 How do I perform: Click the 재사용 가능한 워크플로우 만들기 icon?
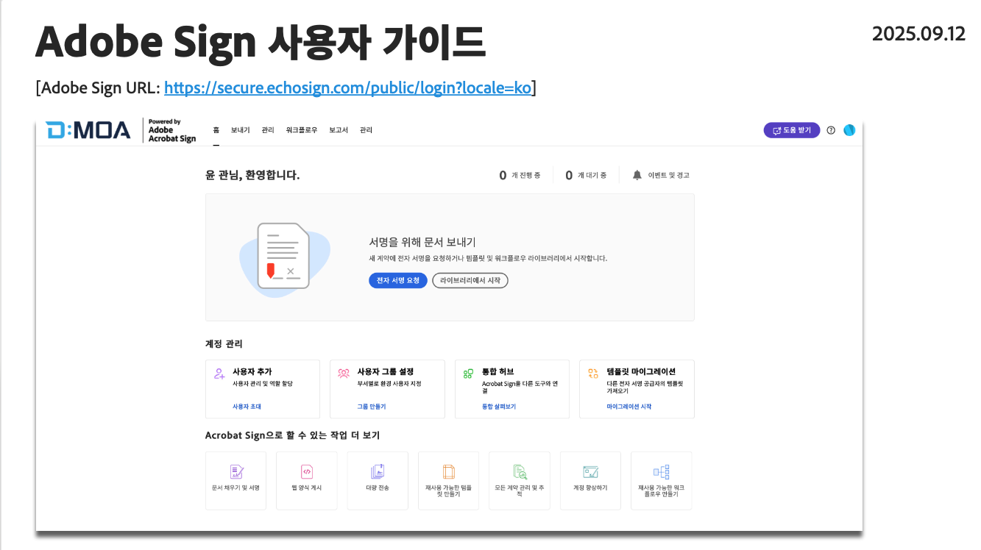(661, 472)
